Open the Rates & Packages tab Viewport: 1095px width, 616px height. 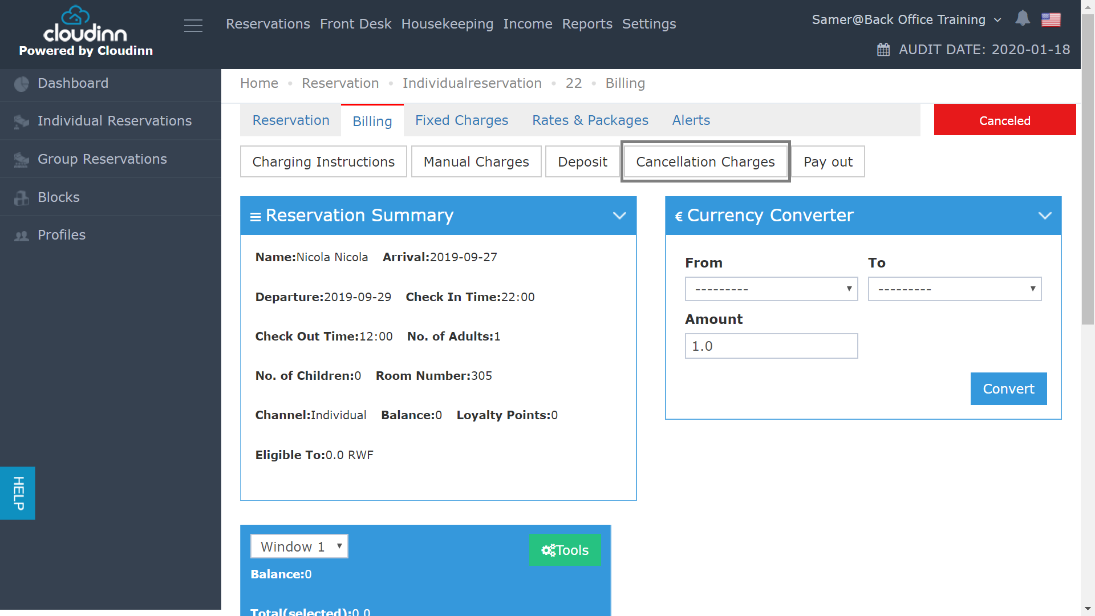pyautogui.click(x=590, y=120)
